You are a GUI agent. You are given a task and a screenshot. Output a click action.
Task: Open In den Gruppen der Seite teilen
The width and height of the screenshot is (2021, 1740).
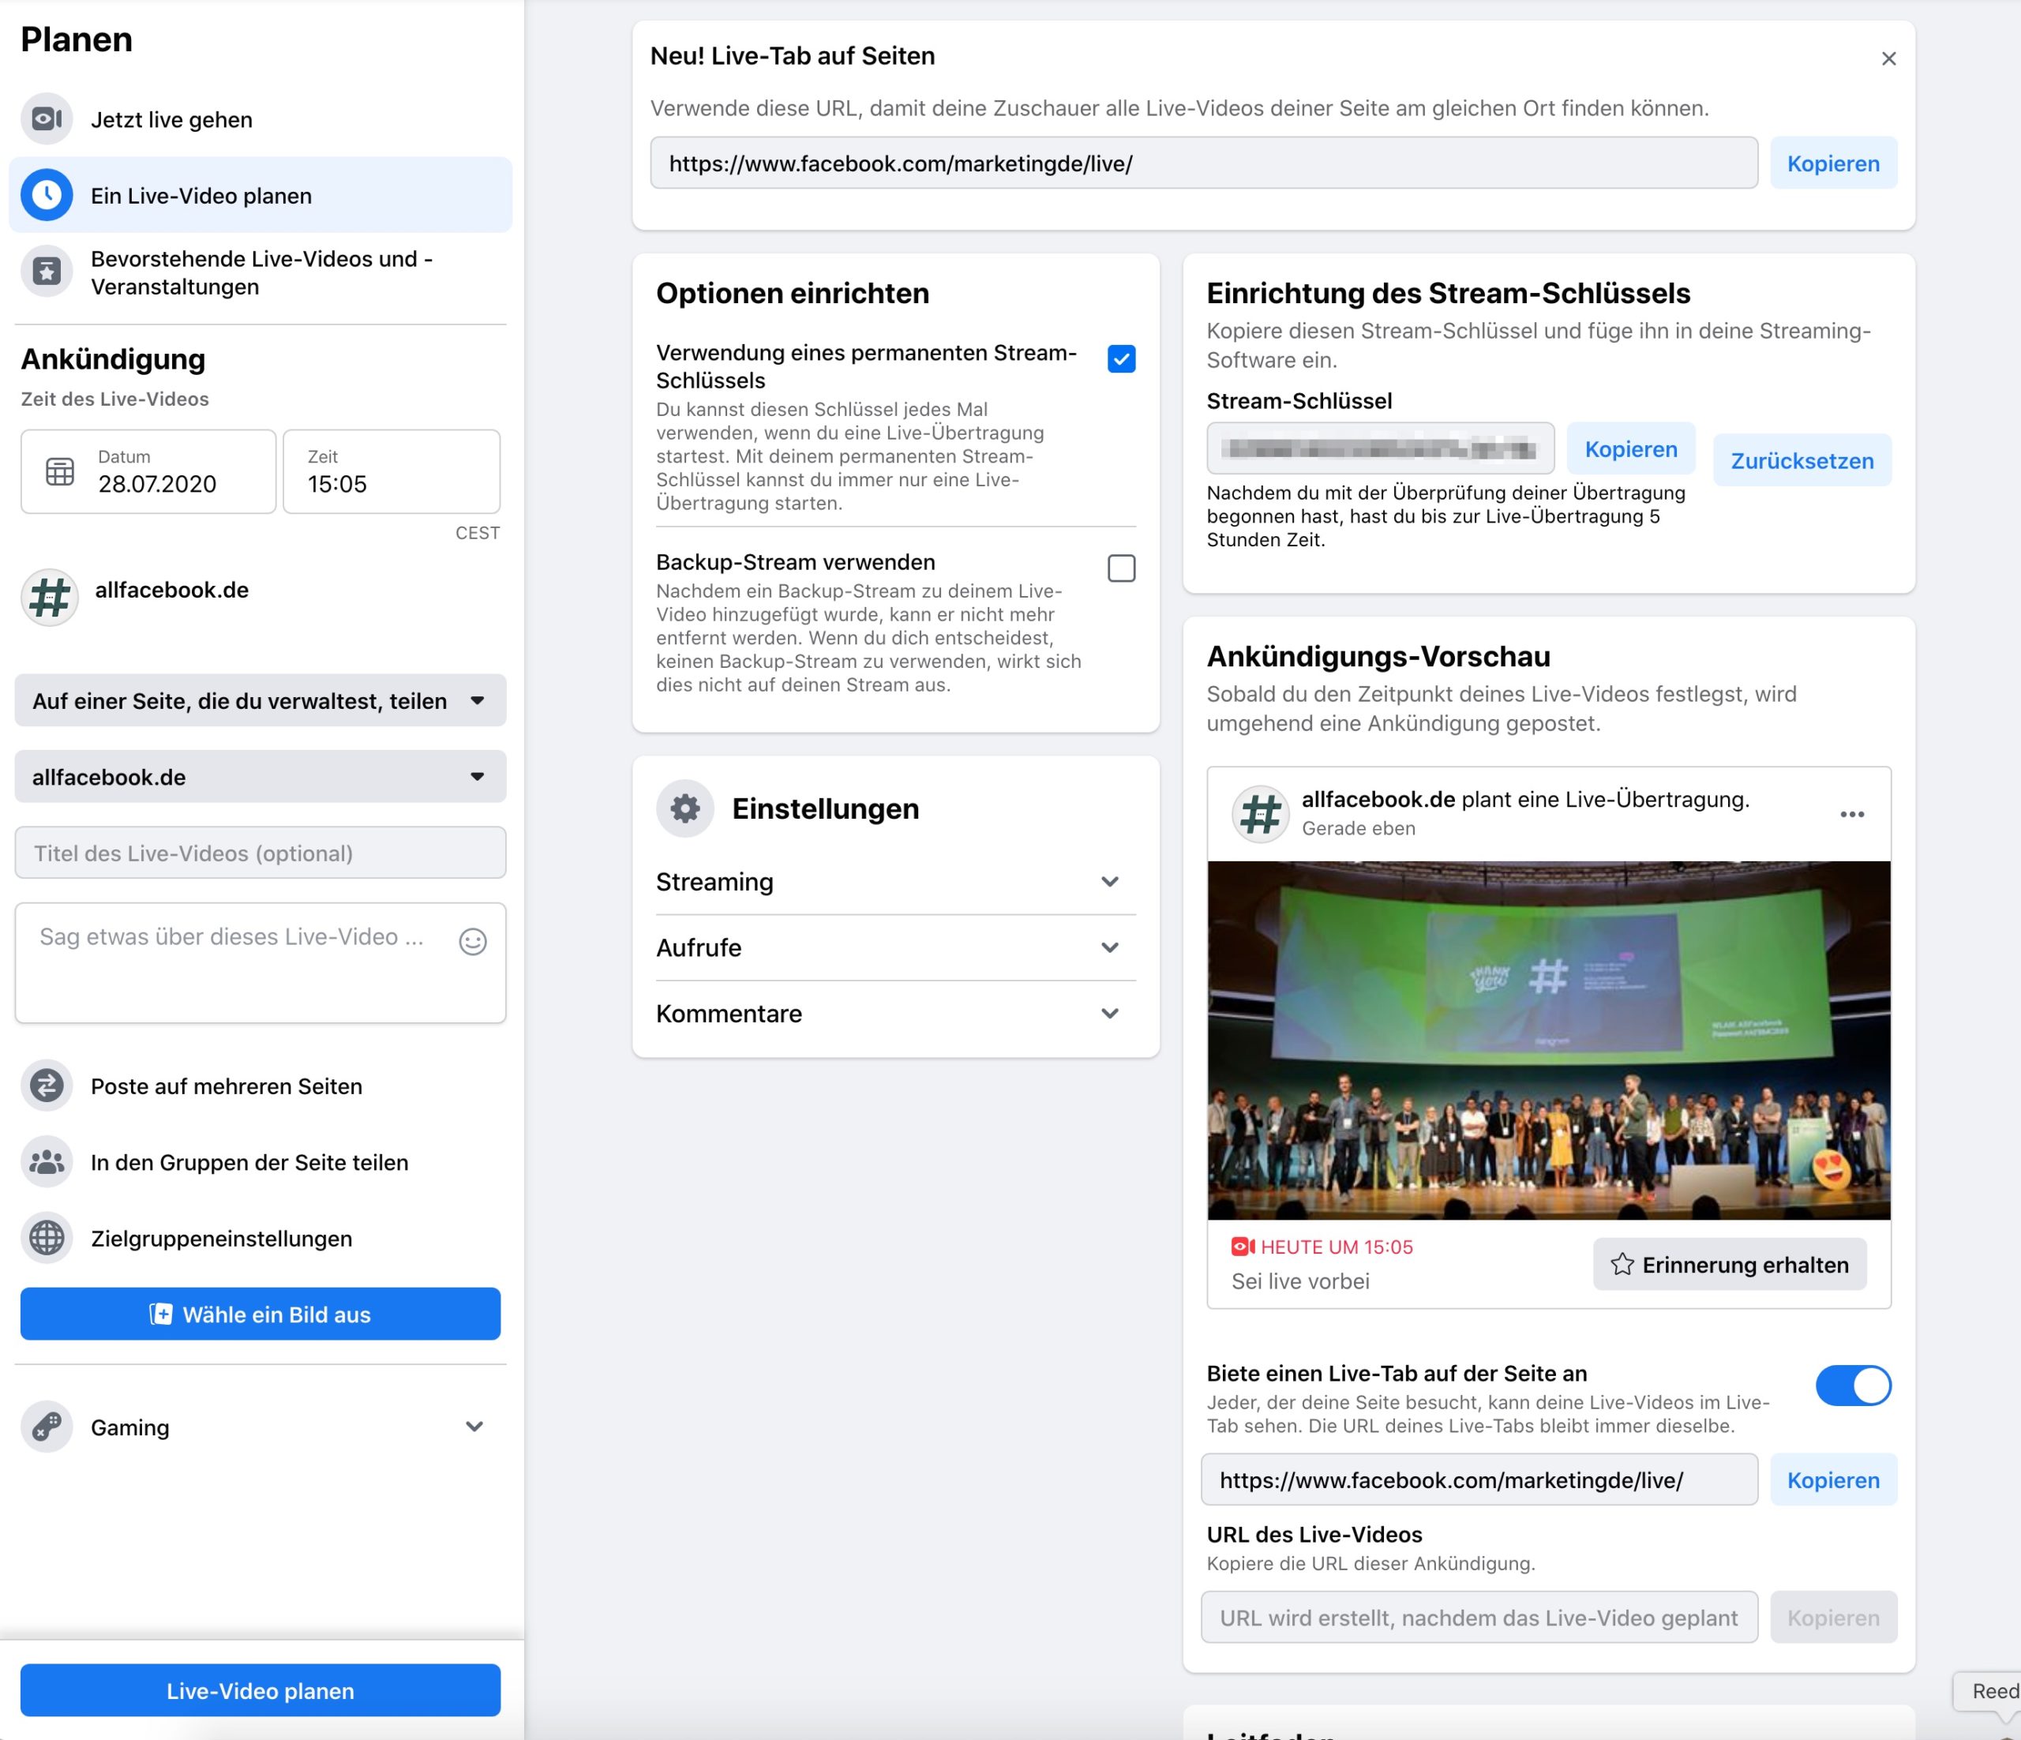coord(261,1161)
